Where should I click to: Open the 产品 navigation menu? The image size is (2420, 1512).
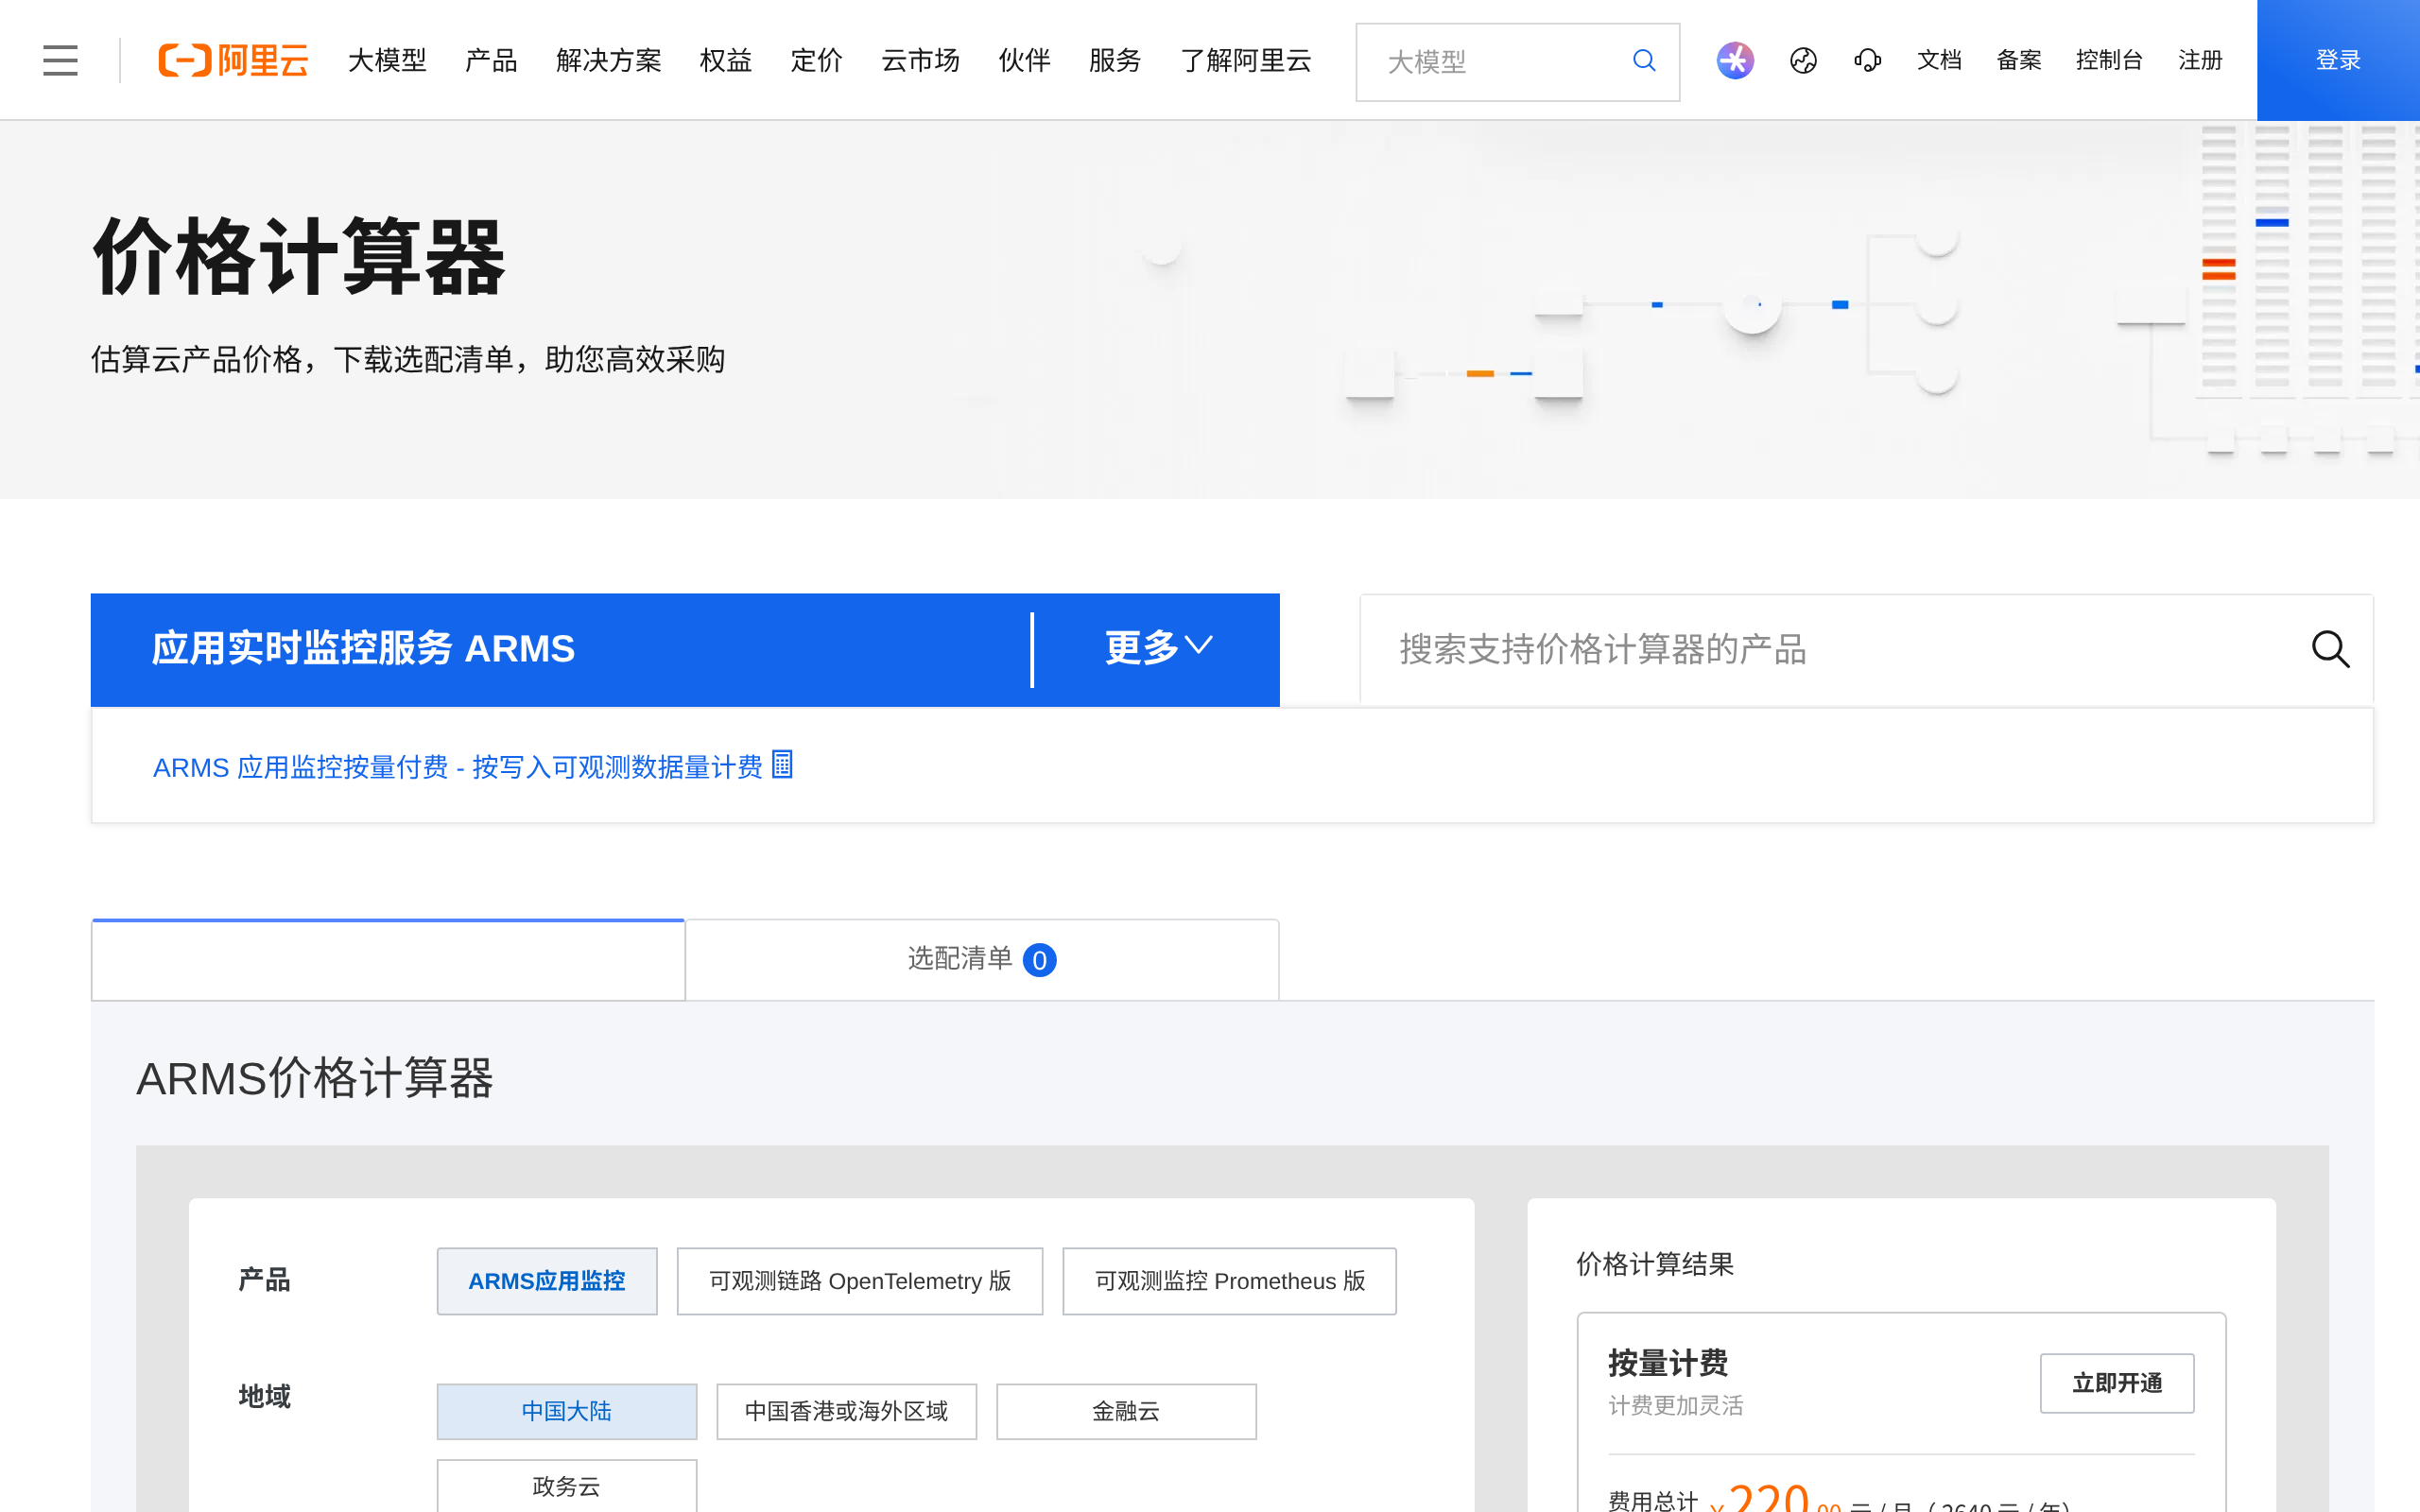(491, 60)
